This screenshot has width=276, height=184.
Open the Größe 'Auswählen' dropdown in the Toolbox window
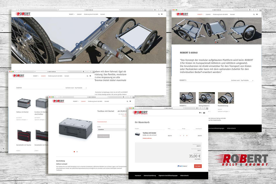pos(112,130)
